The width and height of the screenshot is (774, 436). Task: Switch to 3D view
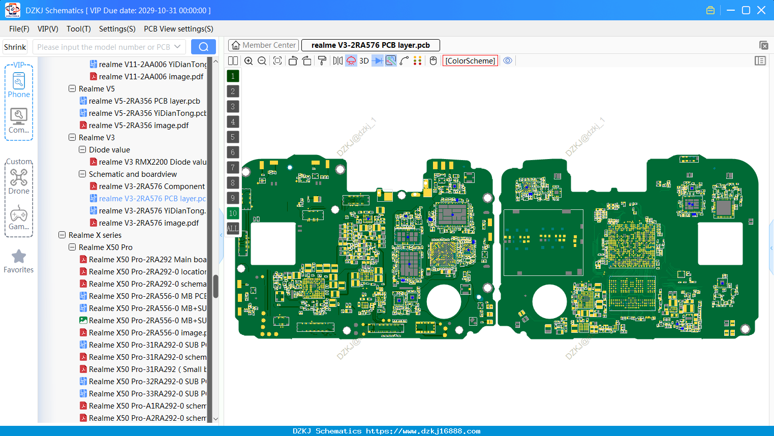364,60
